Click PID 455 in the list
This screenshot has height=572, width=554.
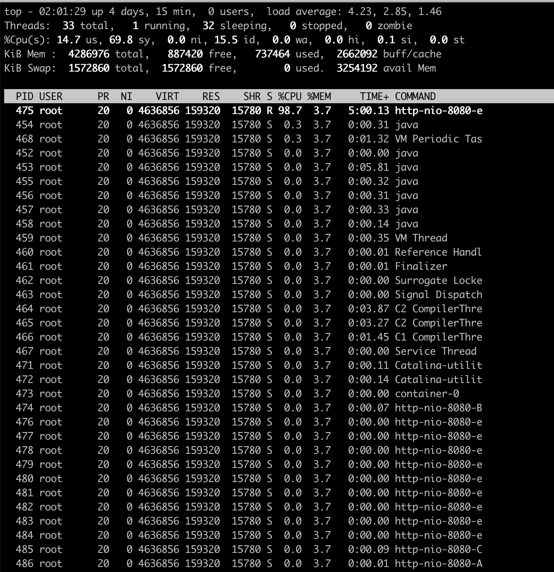tap(25, 182)
